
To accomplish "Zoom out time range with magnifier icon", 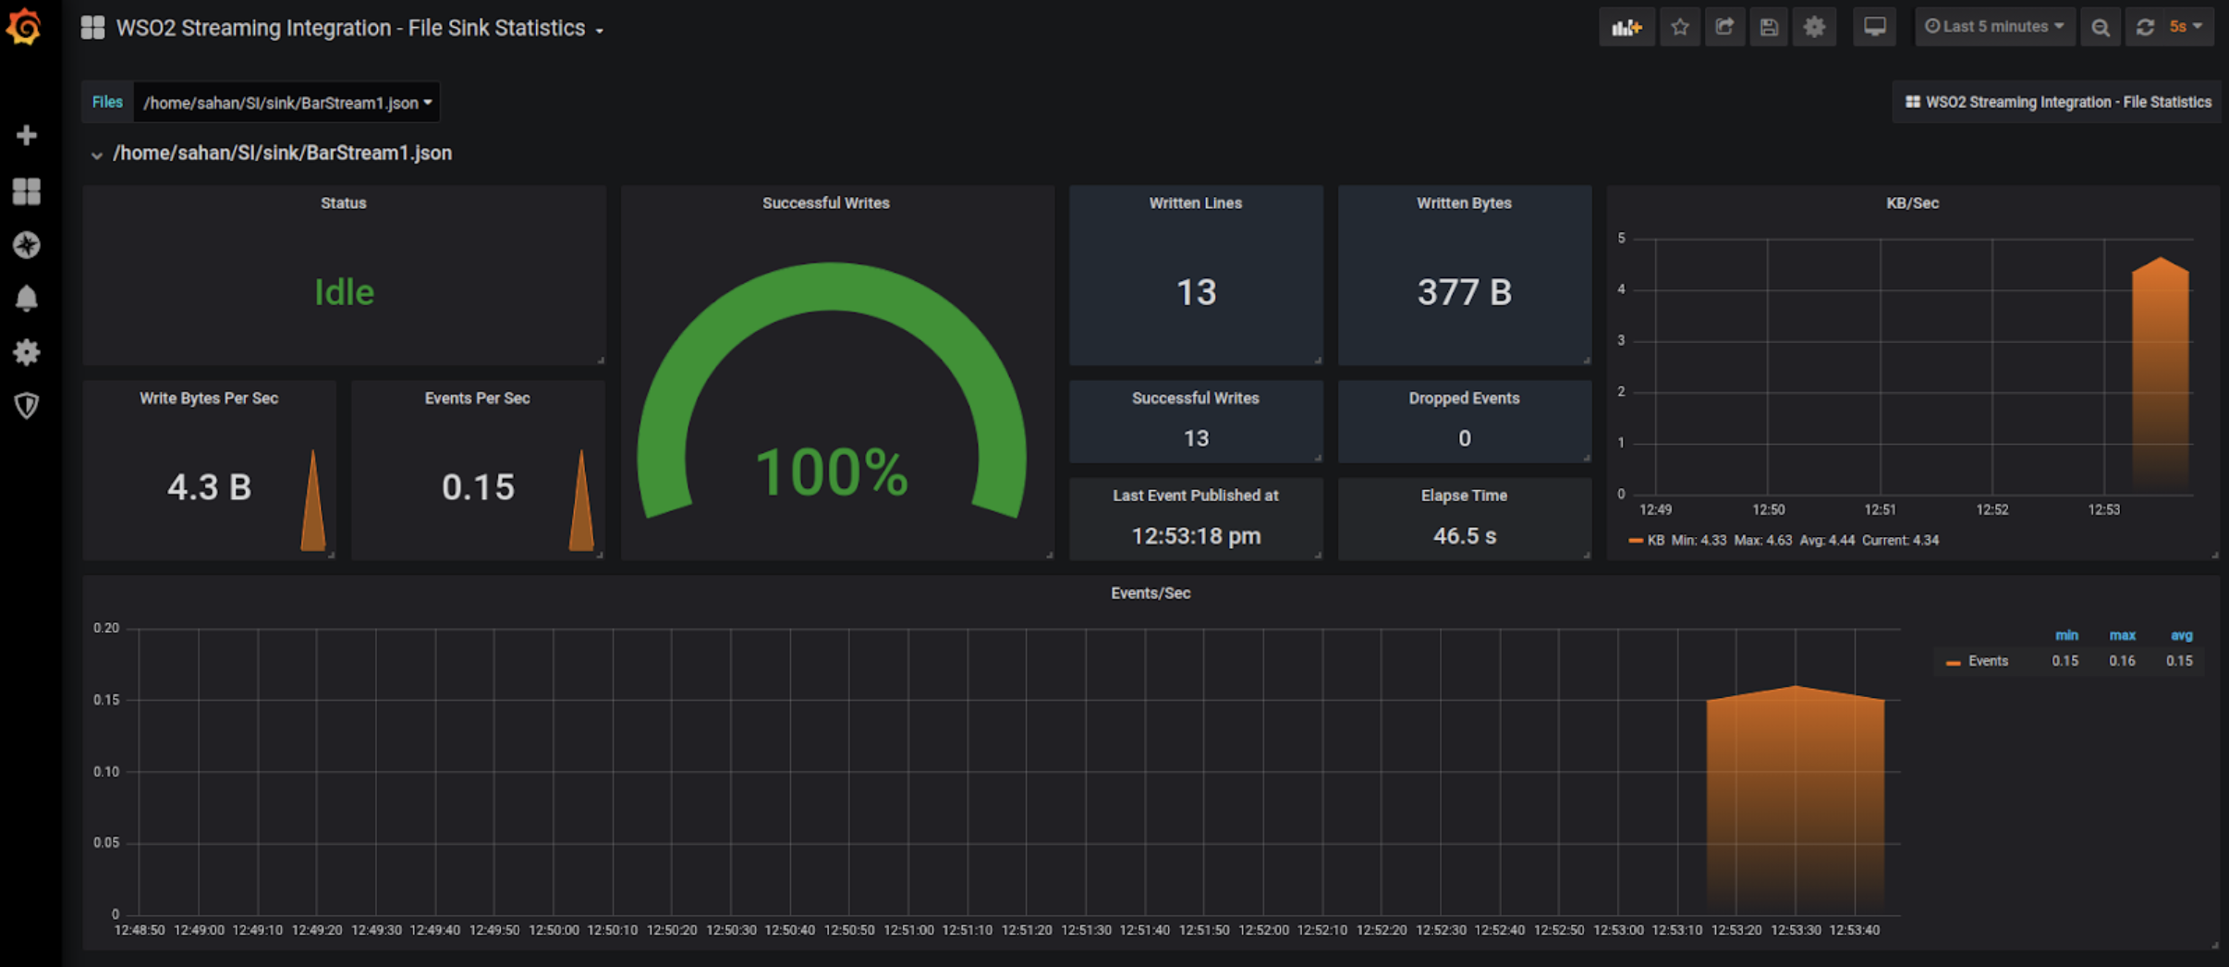I will pyautogui.click(x=2101, y=27).
